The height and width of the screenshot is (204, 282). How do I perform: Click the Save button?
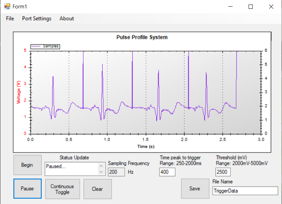point(195,188)
